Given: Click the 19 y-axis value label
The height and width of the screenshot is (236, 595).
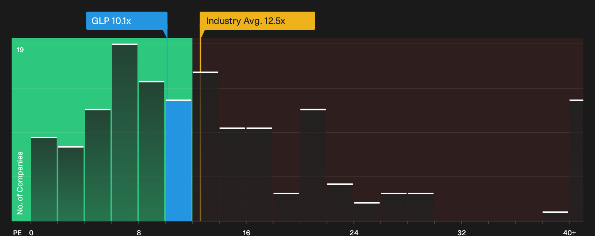Looking at the screenshot, I should [x=20, y=50].
